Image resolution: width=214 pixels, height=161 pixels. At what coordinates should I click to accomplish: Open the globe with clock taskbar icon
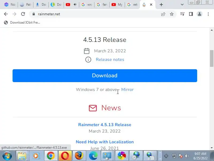tap(136, 156)
